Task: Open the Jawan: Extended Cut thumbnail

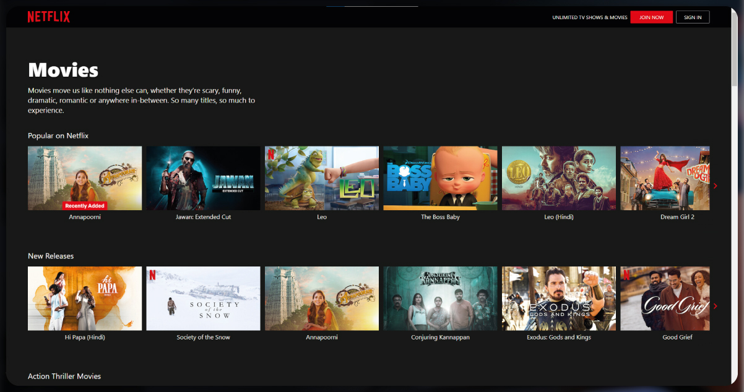Action: (x=203, y=178)
